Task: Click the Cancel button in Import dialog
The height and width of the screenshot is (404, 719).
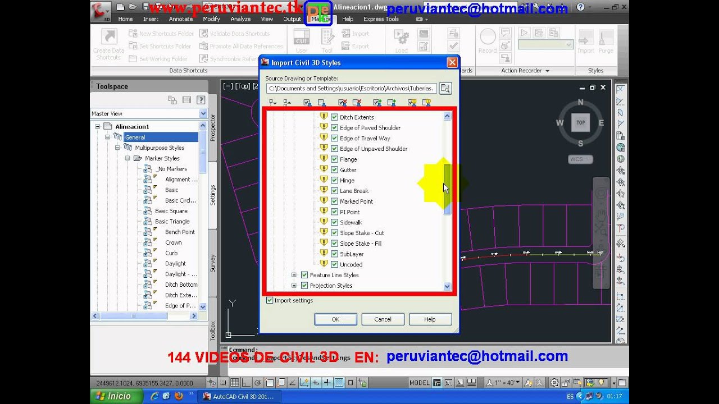Action: tap(383, 319)
